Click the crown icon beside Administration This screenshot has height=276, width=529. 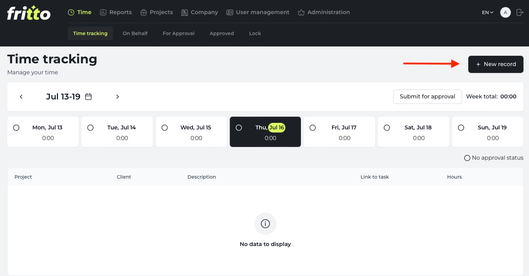click(301, 12)
